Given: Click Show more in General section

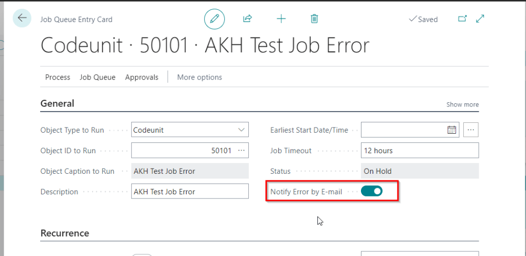Looking at the screenshot, I should point(462,104).
